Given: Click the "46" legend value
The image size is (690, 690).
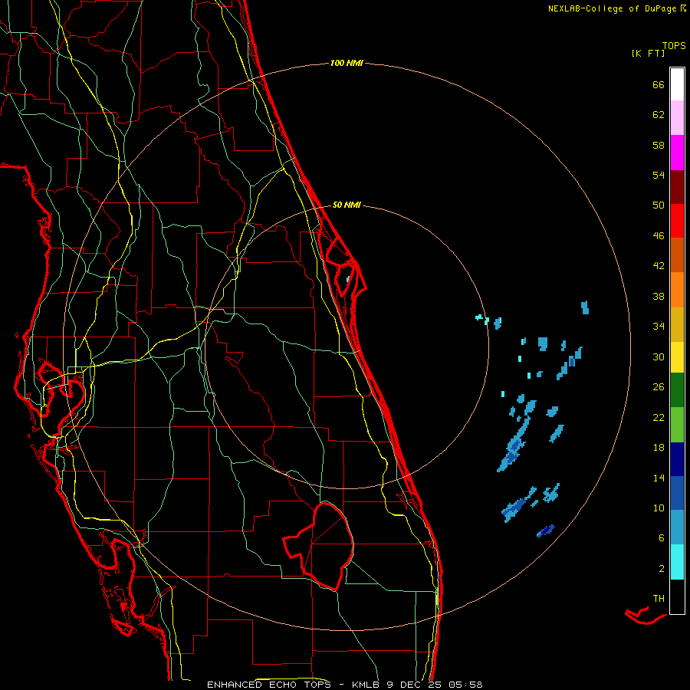Looking at the screenshot, I should click(x=659, y=236).
